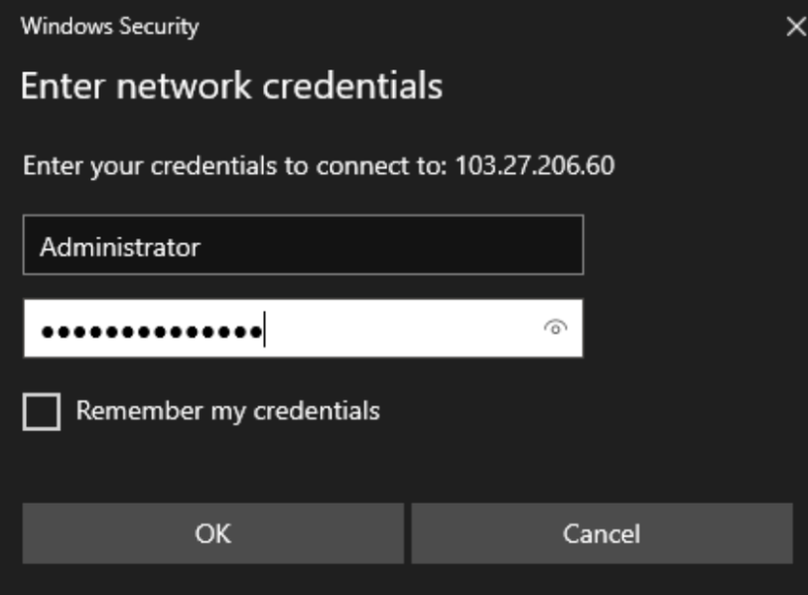Viewport: 808px width, 595px height.
Task: Click the Enter your credentials to connect text
Action: coord(235,166)
